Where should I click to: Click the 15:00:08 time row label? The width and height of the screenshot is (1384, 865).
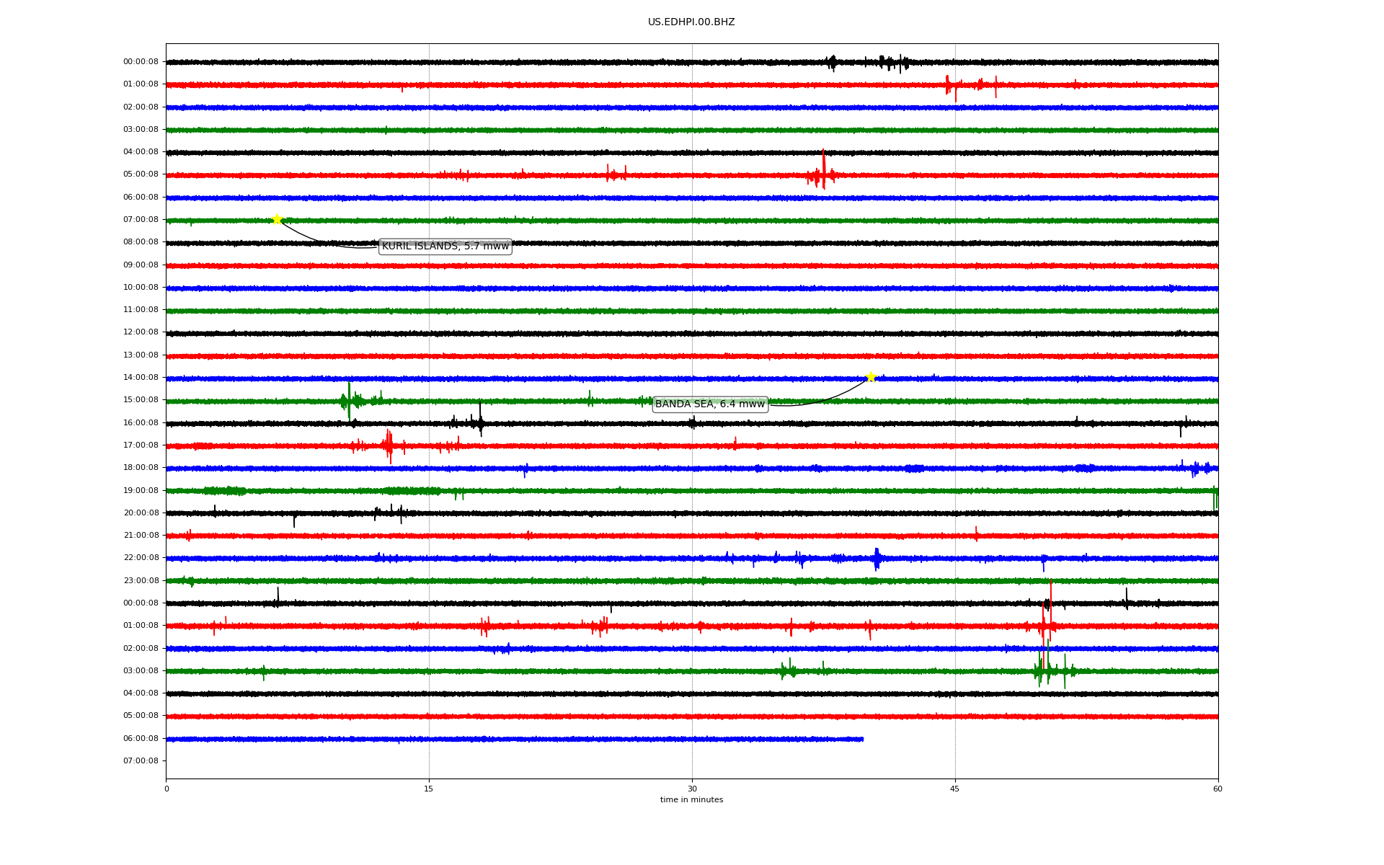point(141,400)
